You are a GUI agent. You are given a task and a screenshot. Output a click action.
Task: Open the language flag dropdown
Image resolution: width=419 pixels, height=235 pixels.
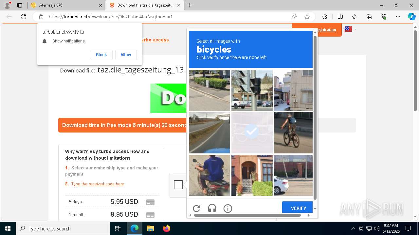click(x=350, y=29)
